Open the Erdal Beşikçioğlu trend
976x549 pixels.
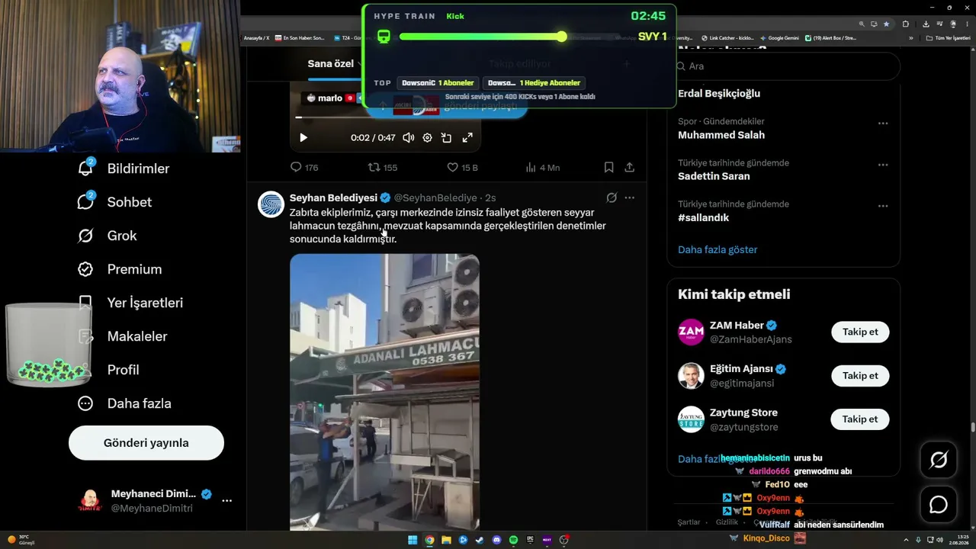click(719, 94)
